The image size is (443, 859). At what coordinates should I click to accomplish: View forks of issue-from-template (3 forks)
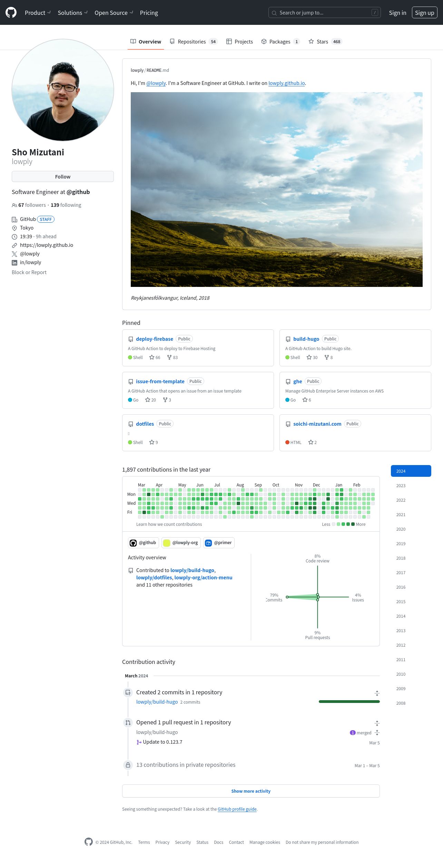pyautogui.click(x=167, y=400)
